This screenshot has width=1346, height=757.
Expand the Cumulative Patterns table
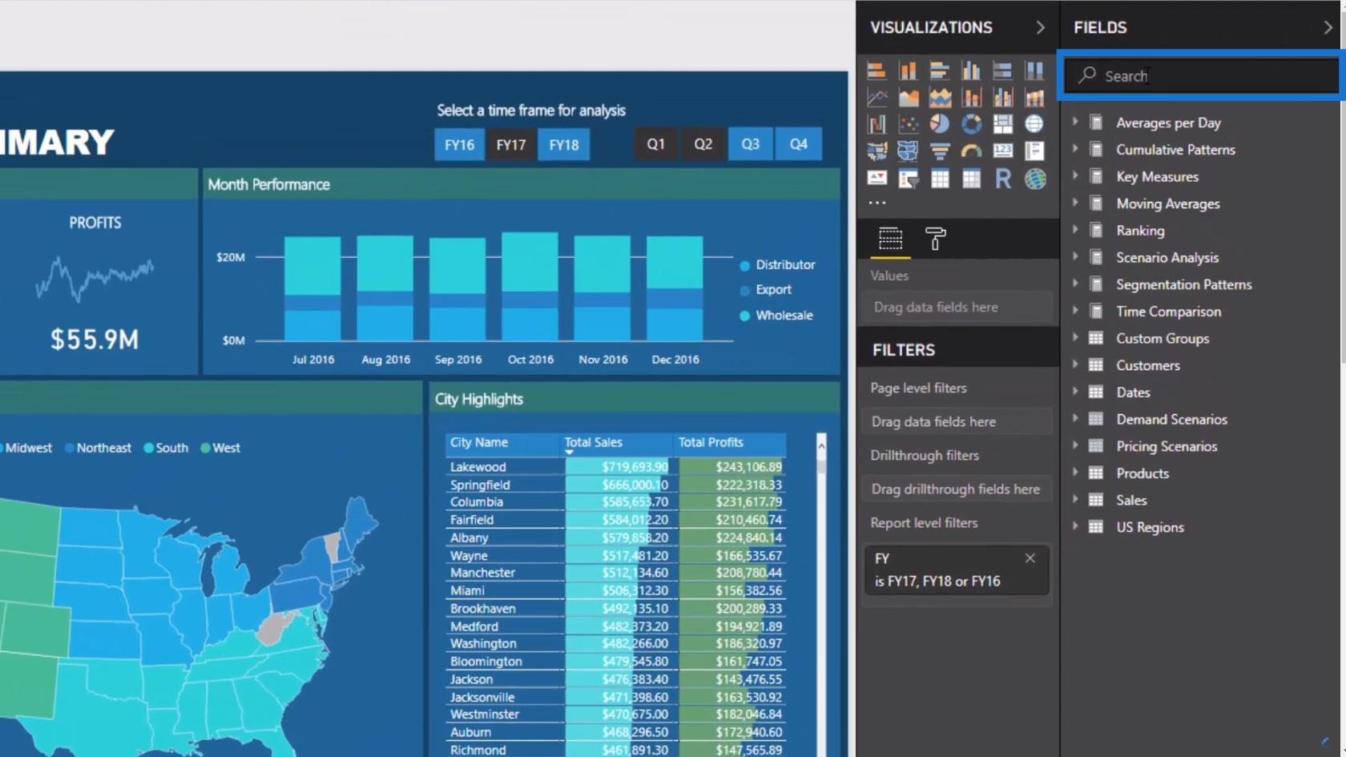coord(1076,149)
